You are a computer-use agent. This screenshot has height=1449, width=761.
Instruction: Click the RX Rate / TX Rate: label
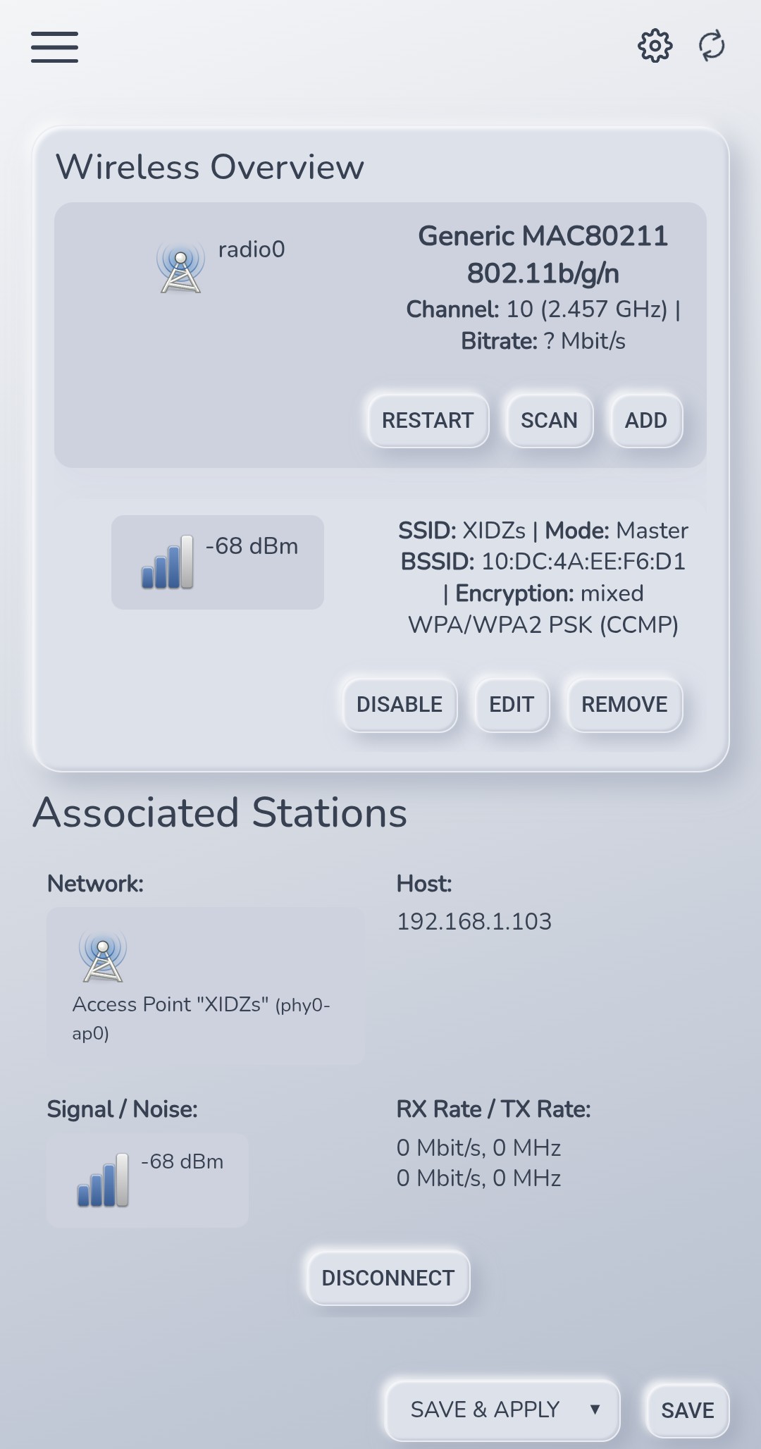click(493, 1109)
